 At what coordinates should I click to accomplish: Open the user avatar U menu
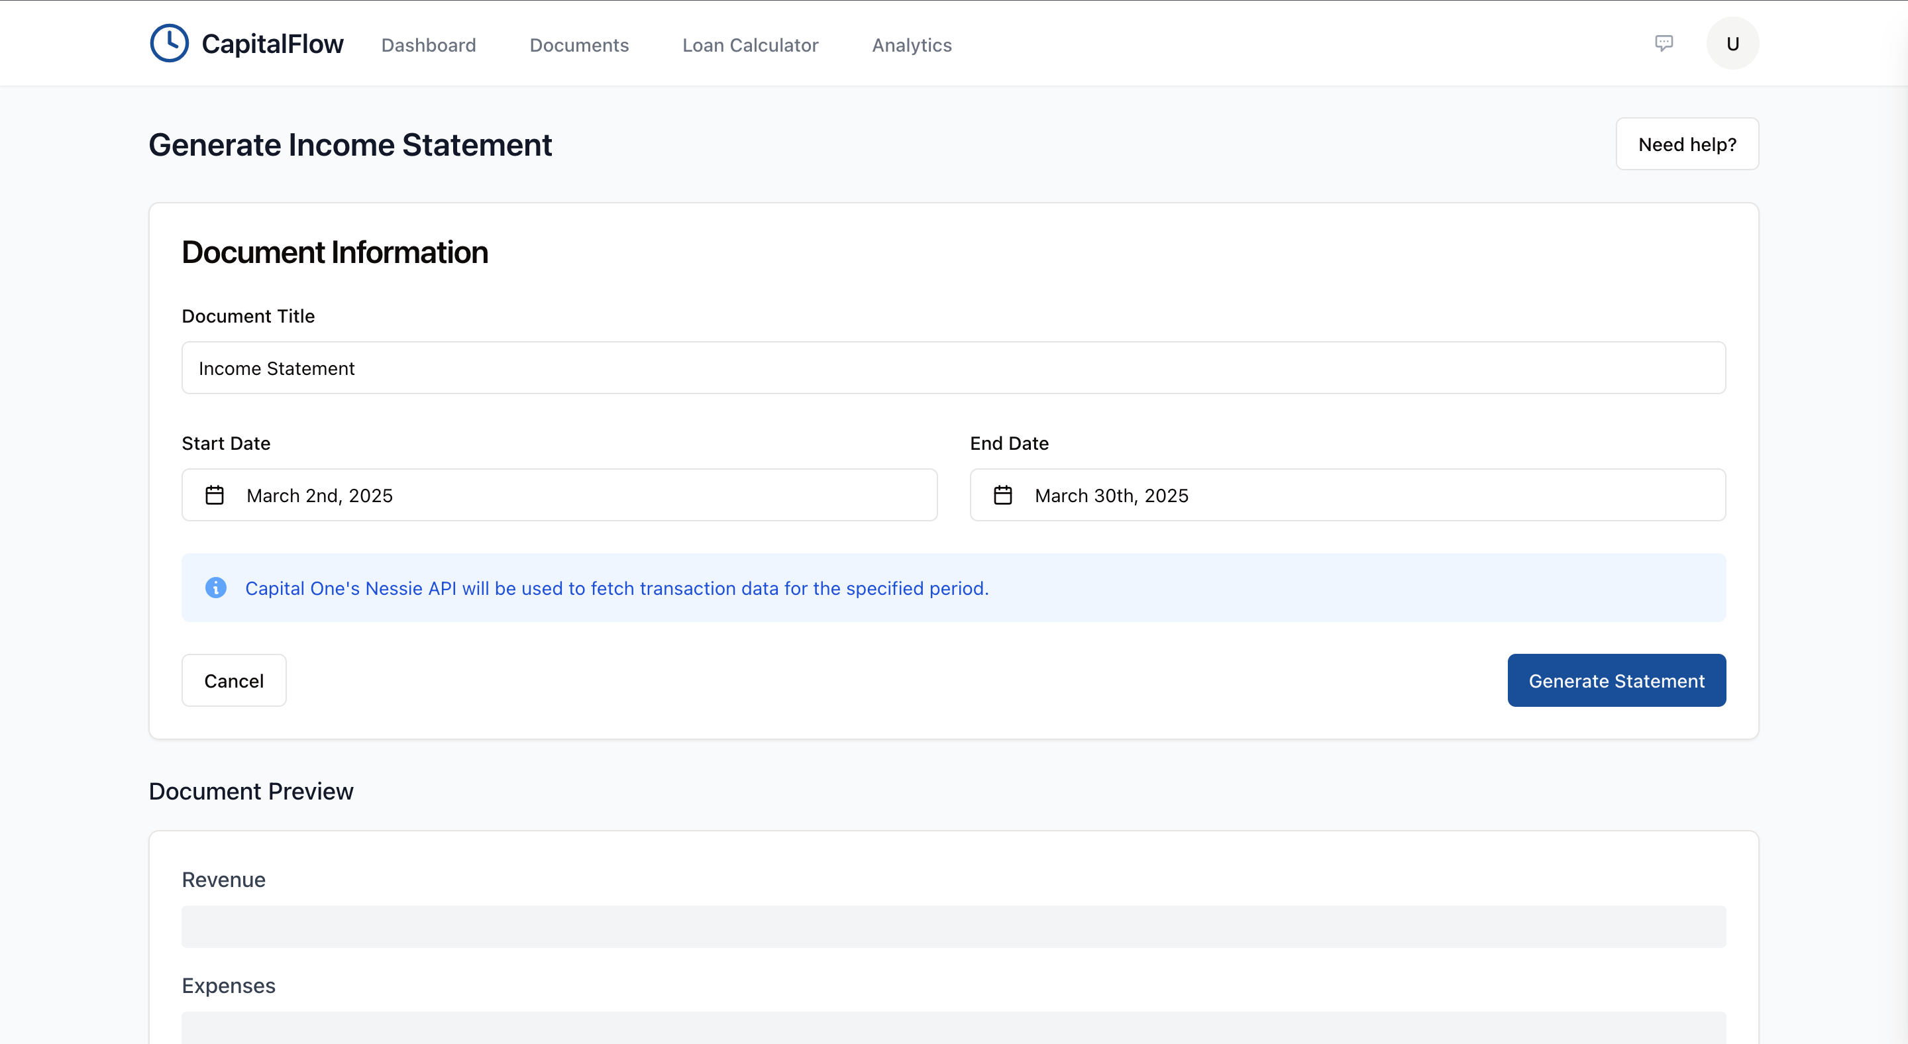(1732, 44)
